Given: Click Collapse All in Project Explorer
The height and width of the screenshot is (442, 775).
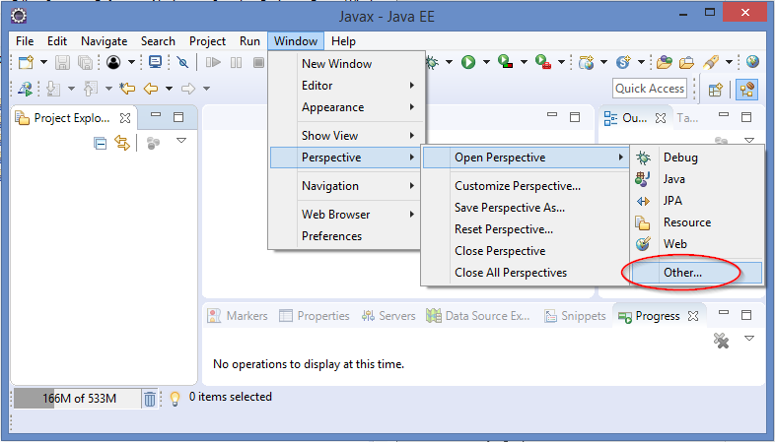Looking at the screenshot, I should (x=100, y=143).
